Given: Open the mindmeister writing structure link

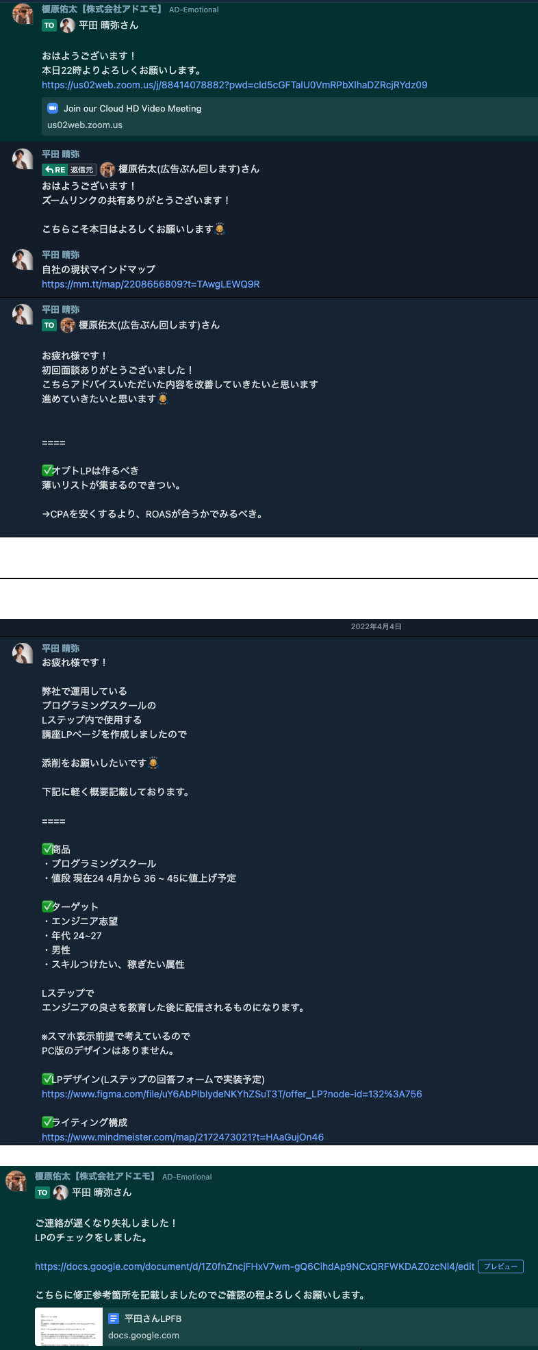Looking at the screenshot, I should pyautogui.click(x=183, y=1137).
